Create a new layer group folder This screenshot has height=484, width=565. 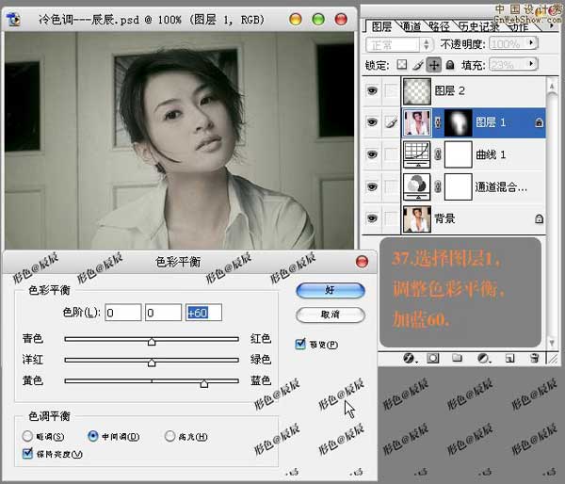(x=459, y=359)
